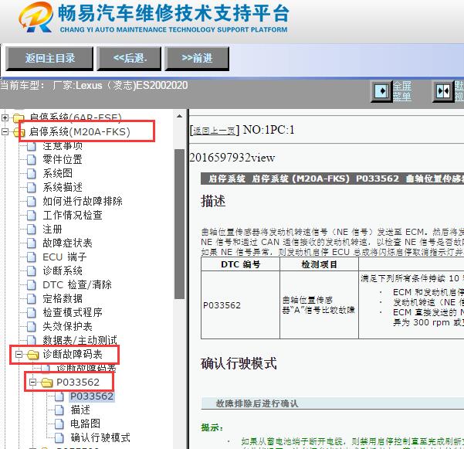This screenshot has width=464, height=449.
Task: Click the document icon beside ECU 端子
Action: tap(32, 257)
